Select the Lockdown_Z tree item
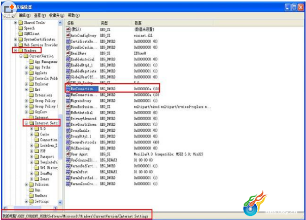The height and width of the screenshot is (220, 306). point(49,145)
